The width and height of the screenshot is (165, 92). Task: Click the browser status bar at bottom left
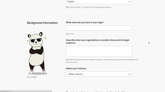coord(26,91)
